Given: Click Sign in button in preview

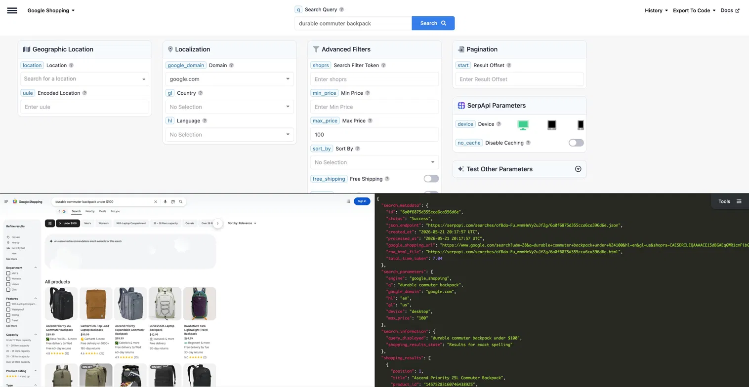Looking at the screenshot, I should [x=362, y=201].
